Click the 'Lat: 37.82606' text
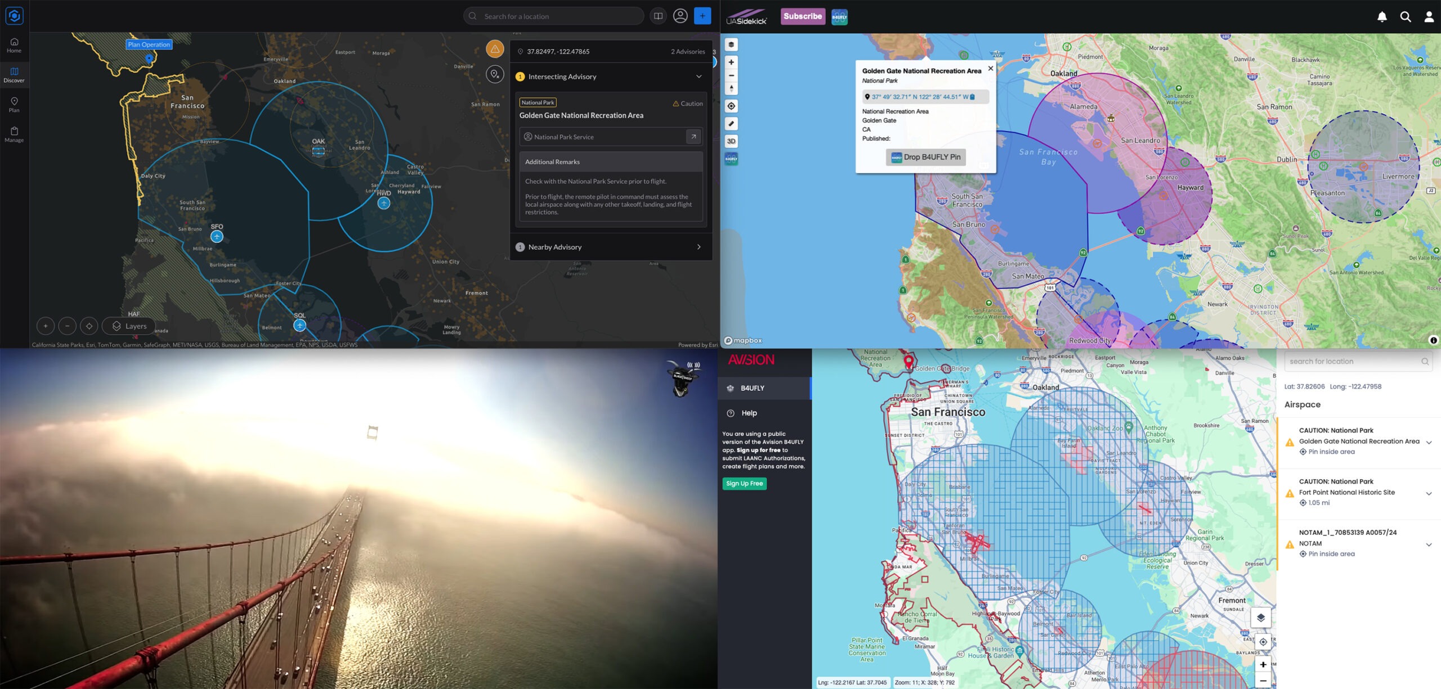The image size is (1441, 689). 1304,386
